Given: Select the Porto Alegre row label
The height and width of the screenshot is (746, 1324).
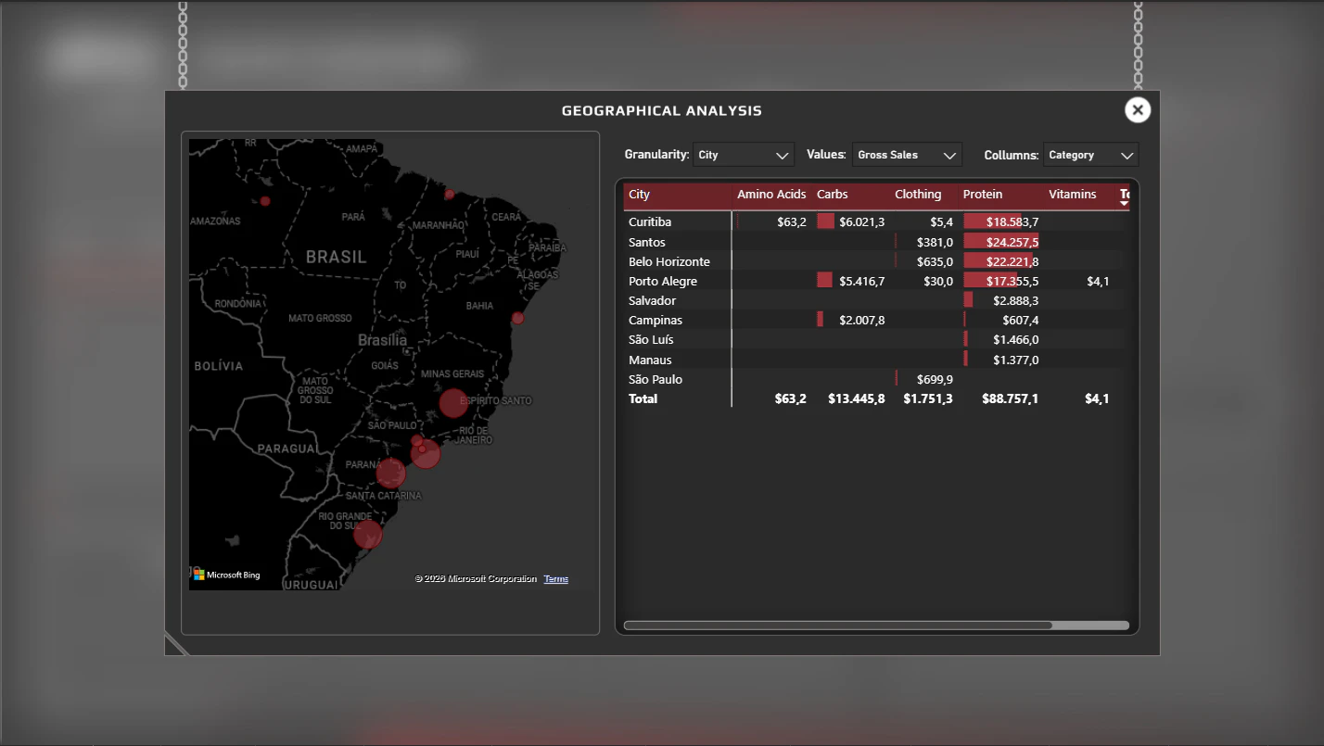Looking at the screenshot, I should pyautogui.click(x=663, y=281).
